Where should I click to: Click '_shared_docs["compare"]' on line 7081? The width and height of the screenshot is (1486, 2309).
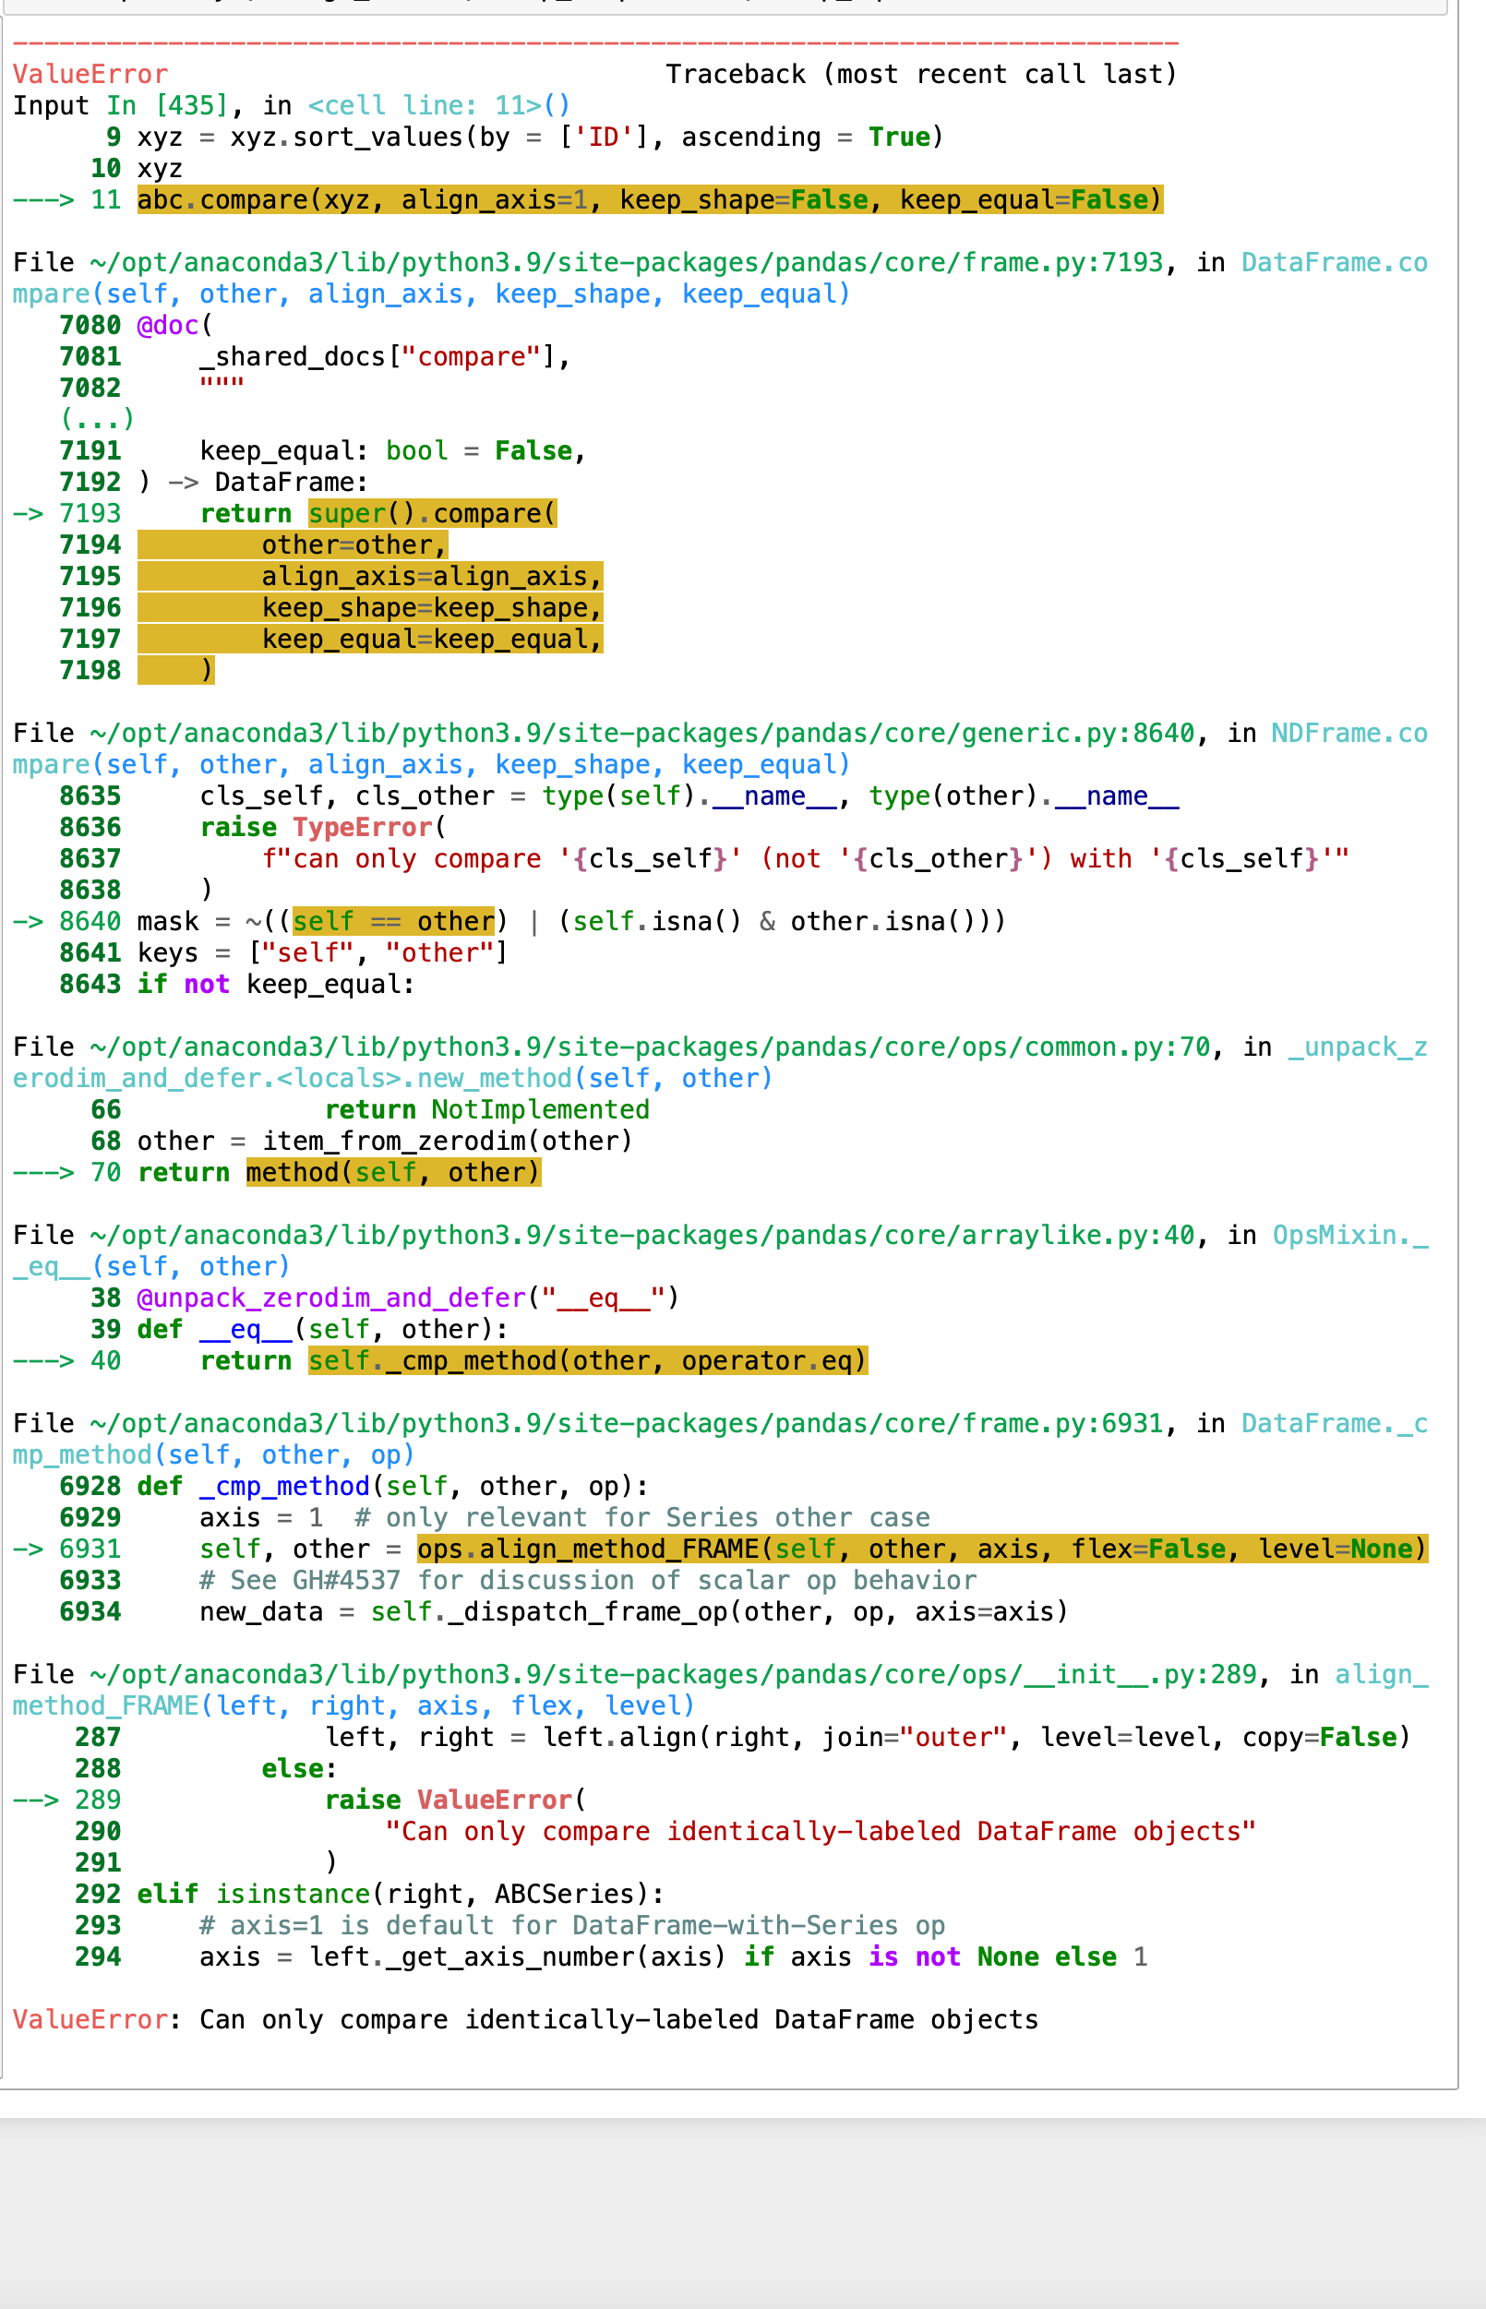tap(385, 357)
